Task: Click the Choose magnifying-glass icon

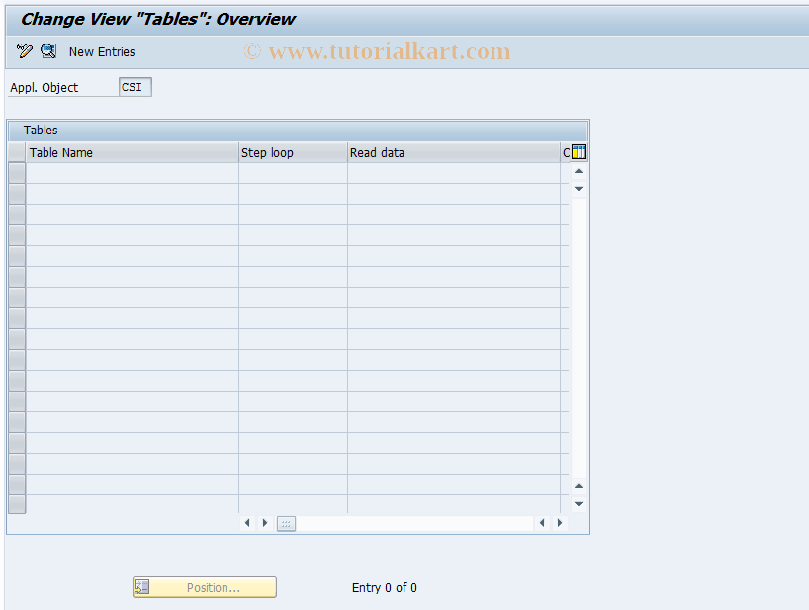Action: tap(48, 51)
